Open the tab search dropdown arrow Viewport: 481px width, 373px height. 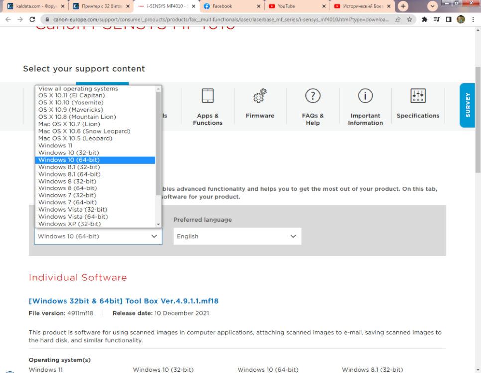pos(432,6)
